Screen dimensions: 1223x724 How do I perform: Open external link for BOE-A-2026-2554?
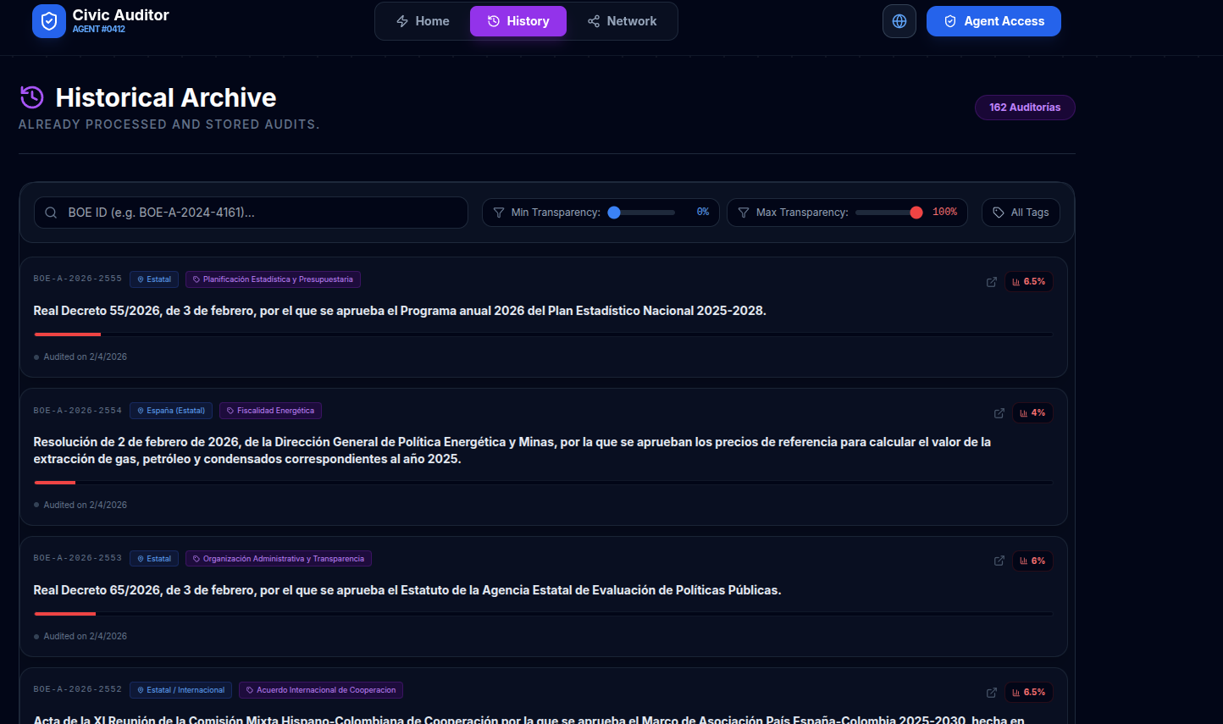click(x=999, y=413)
